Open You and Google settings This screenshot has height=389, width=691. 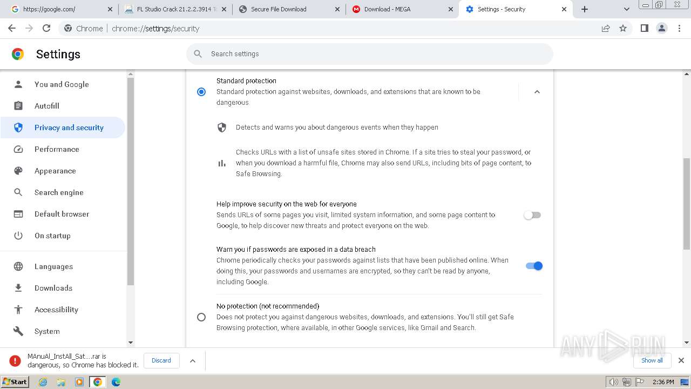tap(63, 84)
